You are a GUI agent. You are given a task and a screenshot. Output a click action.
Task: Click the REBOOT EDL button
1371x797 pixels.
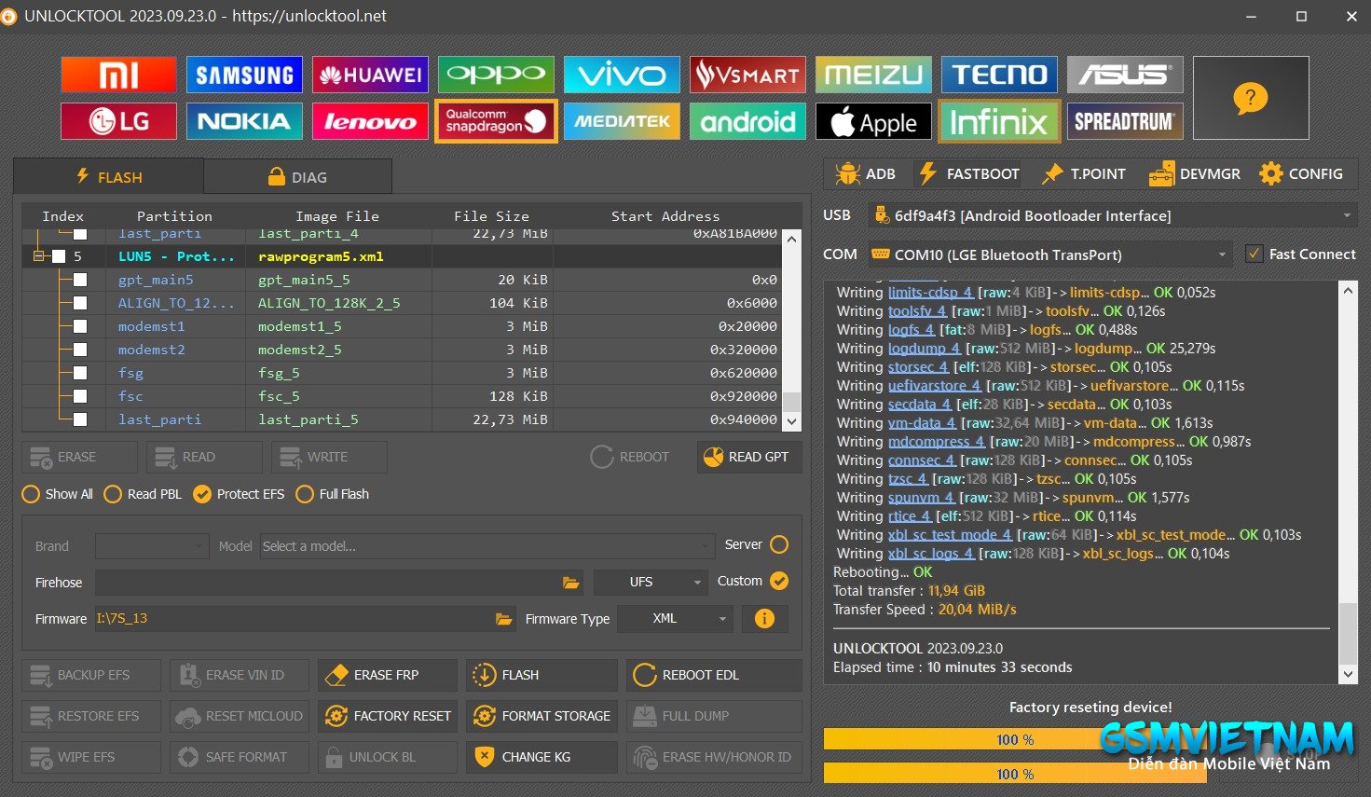tap(714, 675)
